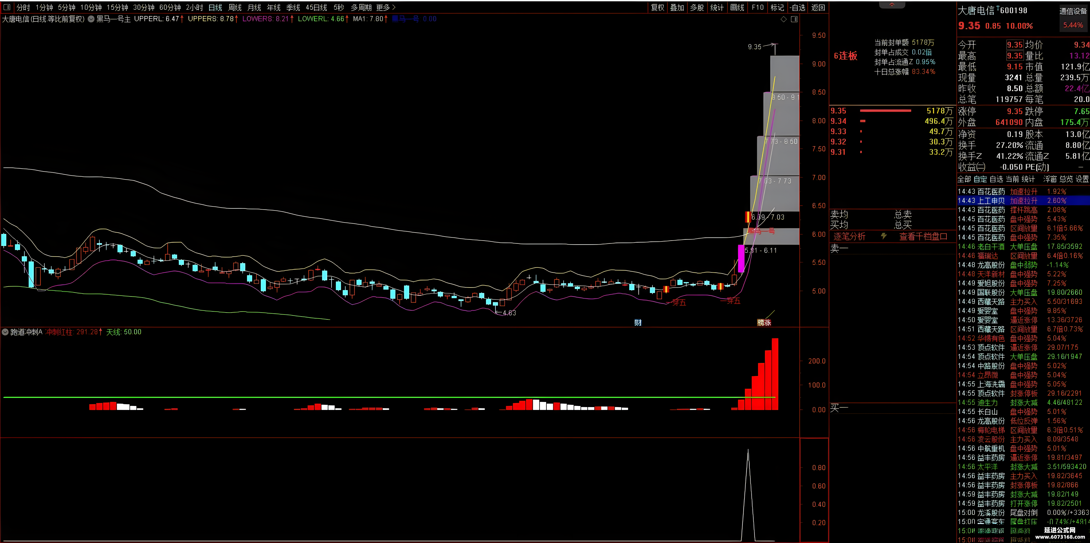The image size is (1090, 543).
Task: Toggle left sidebar panel icon before 分时
Action: coord(7,7)
